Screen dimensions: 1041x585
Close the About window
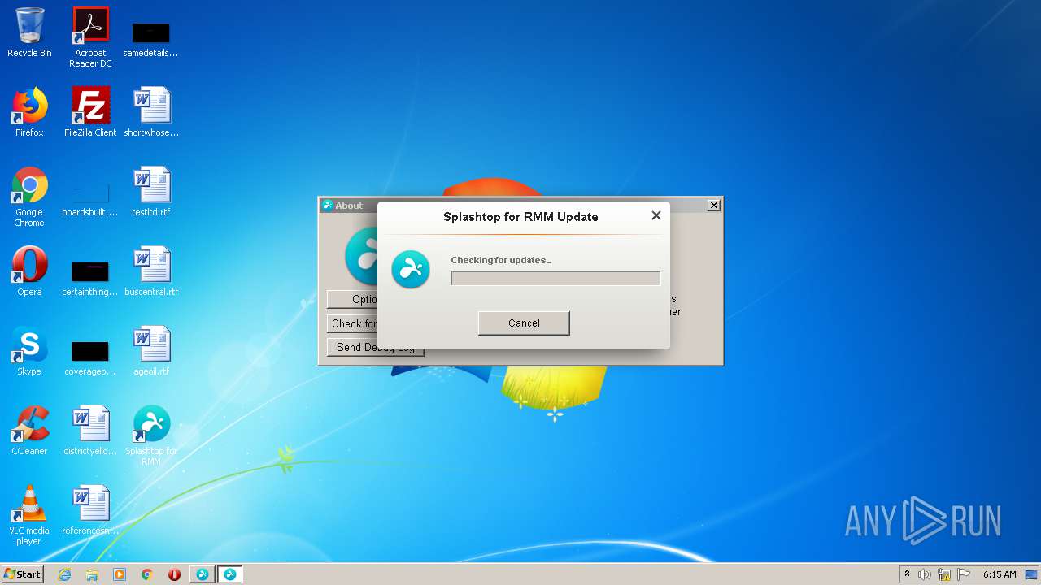[714, 206]
